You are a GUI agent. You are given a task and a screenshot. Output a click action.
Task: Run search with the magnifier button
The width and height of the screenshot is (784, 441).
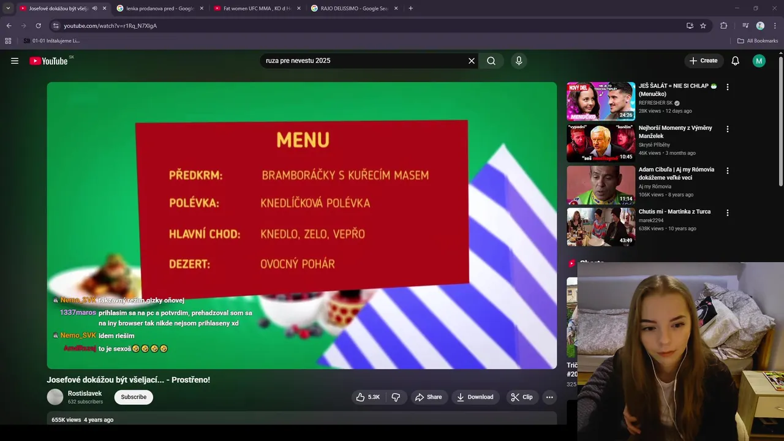pyautogui.click(x=491, y=61)
